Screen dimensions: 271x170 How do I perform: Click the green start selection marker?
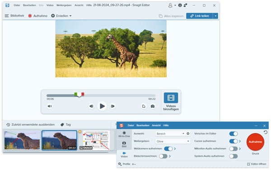coord(75,94)
